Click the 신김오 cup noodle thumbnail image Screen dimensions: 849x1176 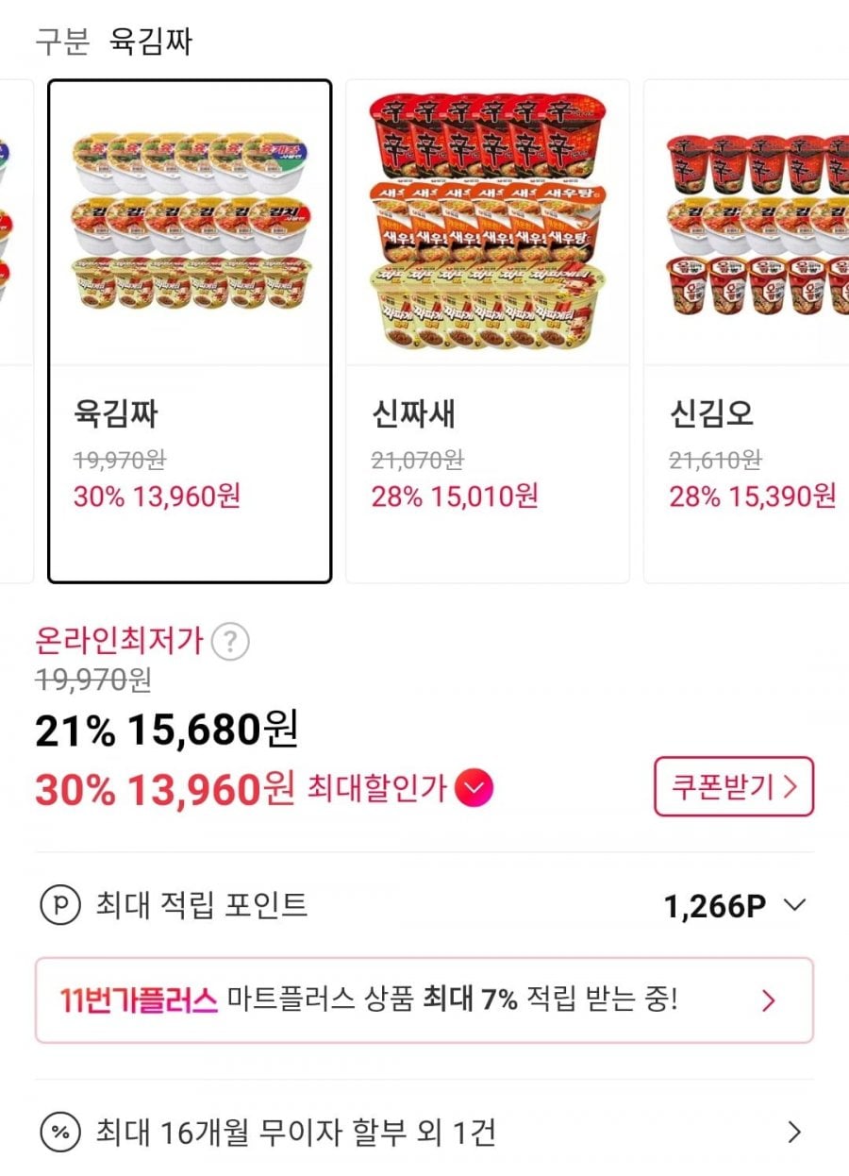click(755, 222)
